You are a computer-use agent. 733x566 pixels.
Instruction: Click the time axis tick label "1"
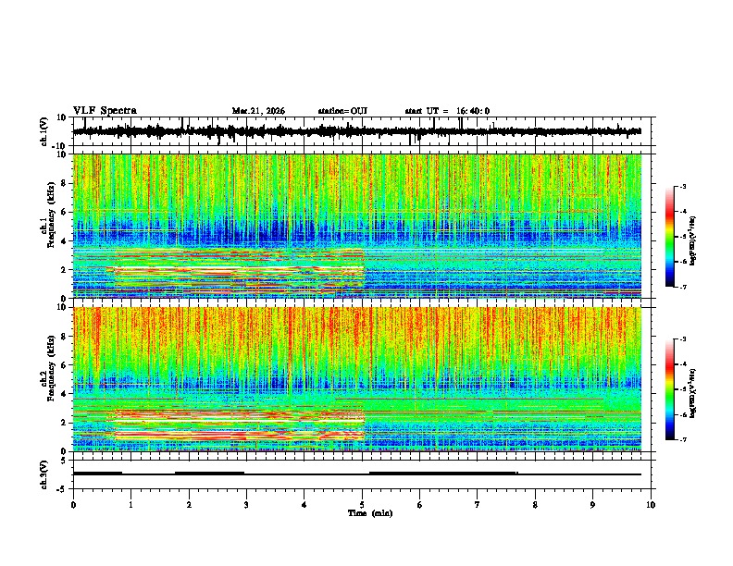pyautogui.click(x=131, y=505)
